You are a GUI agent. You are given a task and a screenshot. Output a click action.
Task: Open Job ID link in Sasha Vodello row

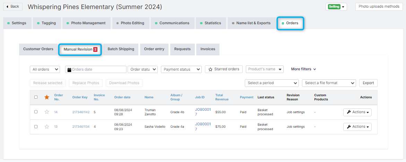point(203,127)
